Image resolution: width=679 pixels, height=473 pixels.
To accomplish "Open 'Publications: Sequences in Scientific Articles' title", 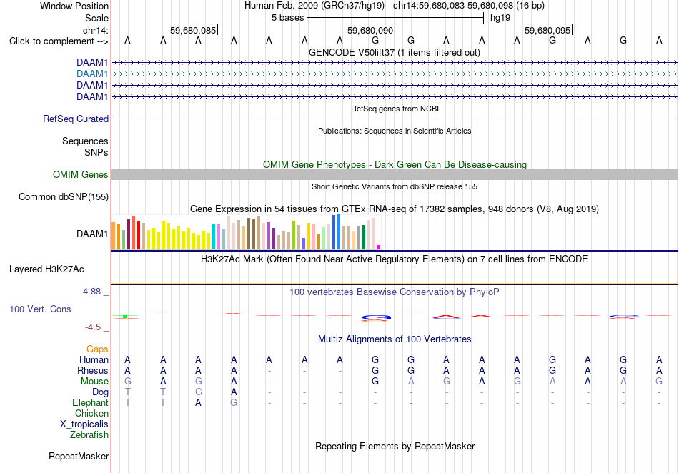I will (x=395, y=131).
